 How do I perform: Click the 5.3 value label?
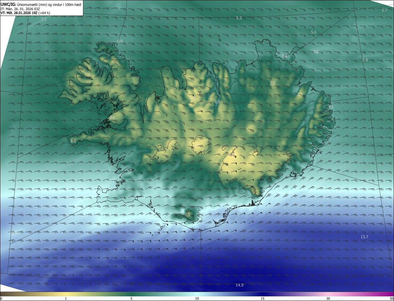[x=239, y=18]
